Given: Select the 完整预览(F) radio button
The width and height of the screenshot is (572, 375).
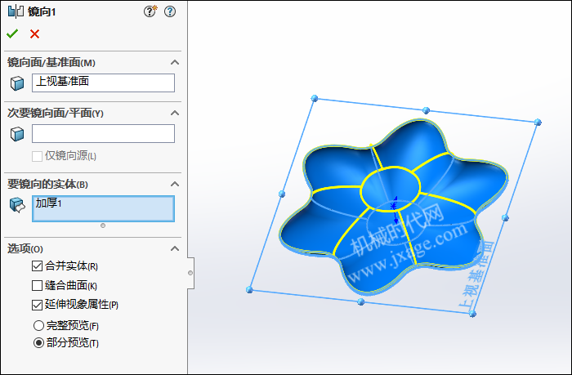Looking at the screenshot, I should click(x=38, y=325).
